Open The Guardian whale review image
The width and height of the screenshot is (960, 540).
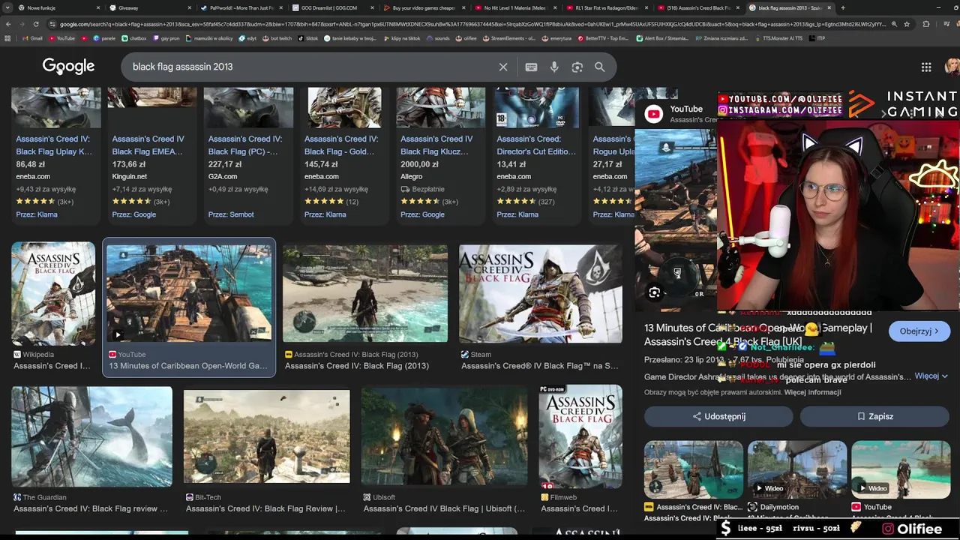click(x=91, y=436)
